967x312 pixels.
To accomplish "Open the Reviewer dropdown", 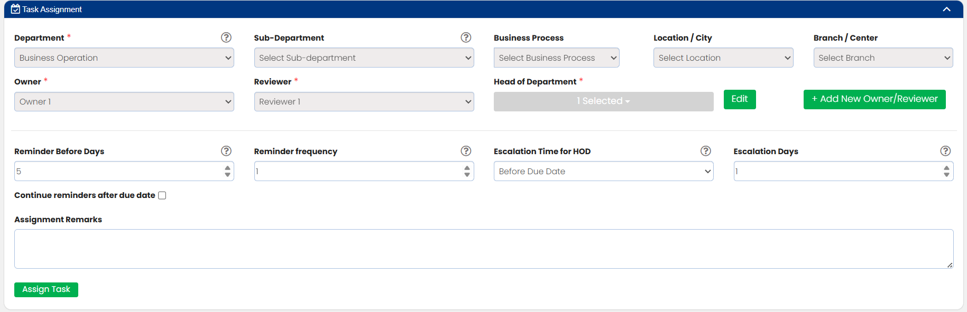I will click(x=364, y=101).
